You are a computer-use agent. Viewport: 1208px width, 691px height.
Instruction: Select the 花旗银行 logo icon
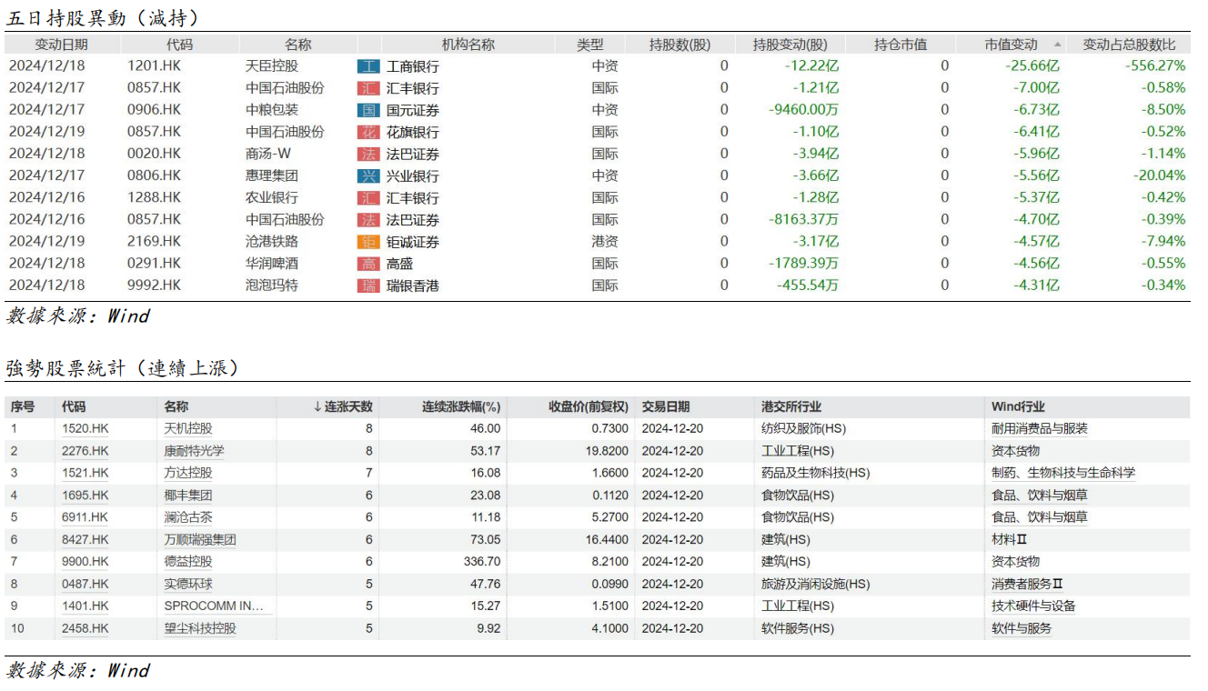(367, 132)
